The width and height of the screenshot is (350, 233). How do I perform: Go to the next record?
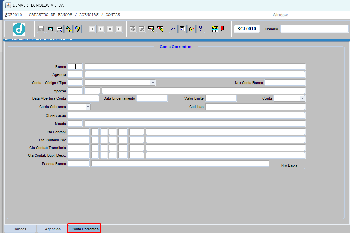pyautogui.click(x=110, y=29)
